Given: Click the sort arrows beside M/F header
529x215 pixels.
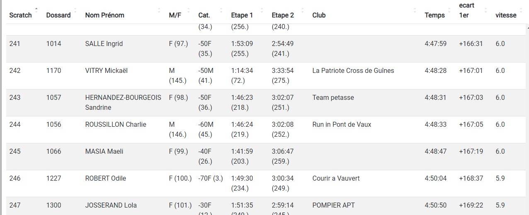Looking at the screenshot, I should click(x=189, y=10).
